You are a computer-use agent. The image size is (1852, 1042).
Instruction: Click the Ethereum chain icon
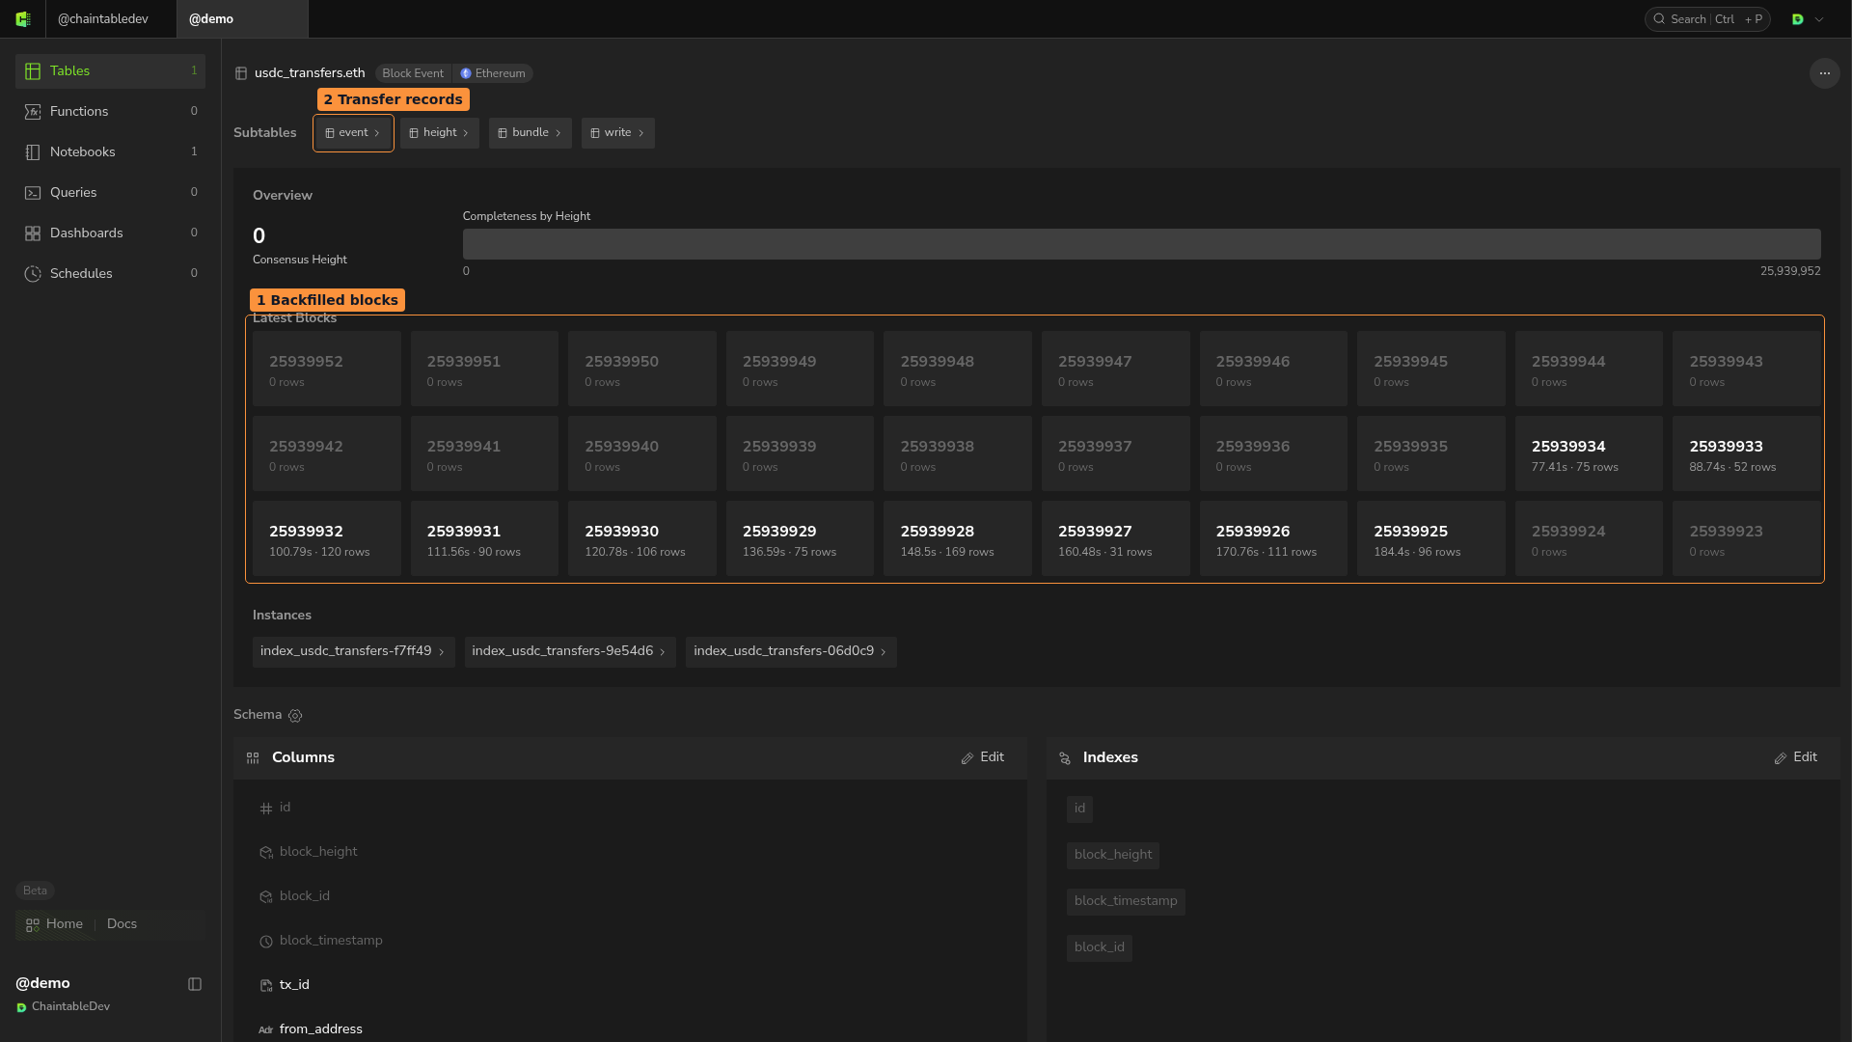tap(466, 73)
